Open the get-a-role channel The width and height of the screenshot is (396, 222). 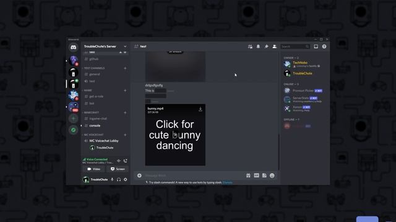pos(105,96)
